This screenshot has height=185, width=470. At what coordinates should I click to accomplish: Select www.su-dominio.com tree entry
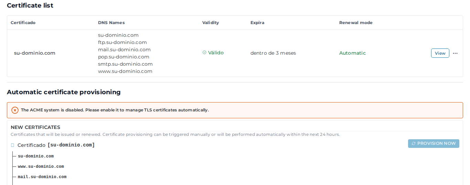click(x=41, y=166)
